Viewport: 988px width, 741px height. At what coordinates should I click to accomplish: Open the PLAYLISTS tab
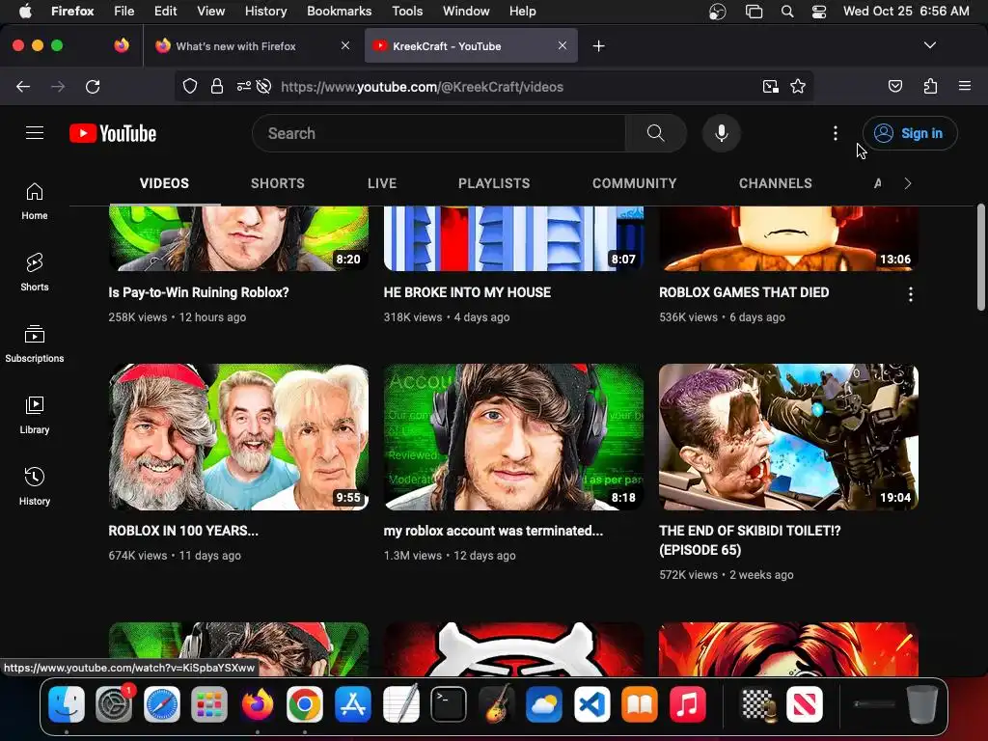point(494,183)
